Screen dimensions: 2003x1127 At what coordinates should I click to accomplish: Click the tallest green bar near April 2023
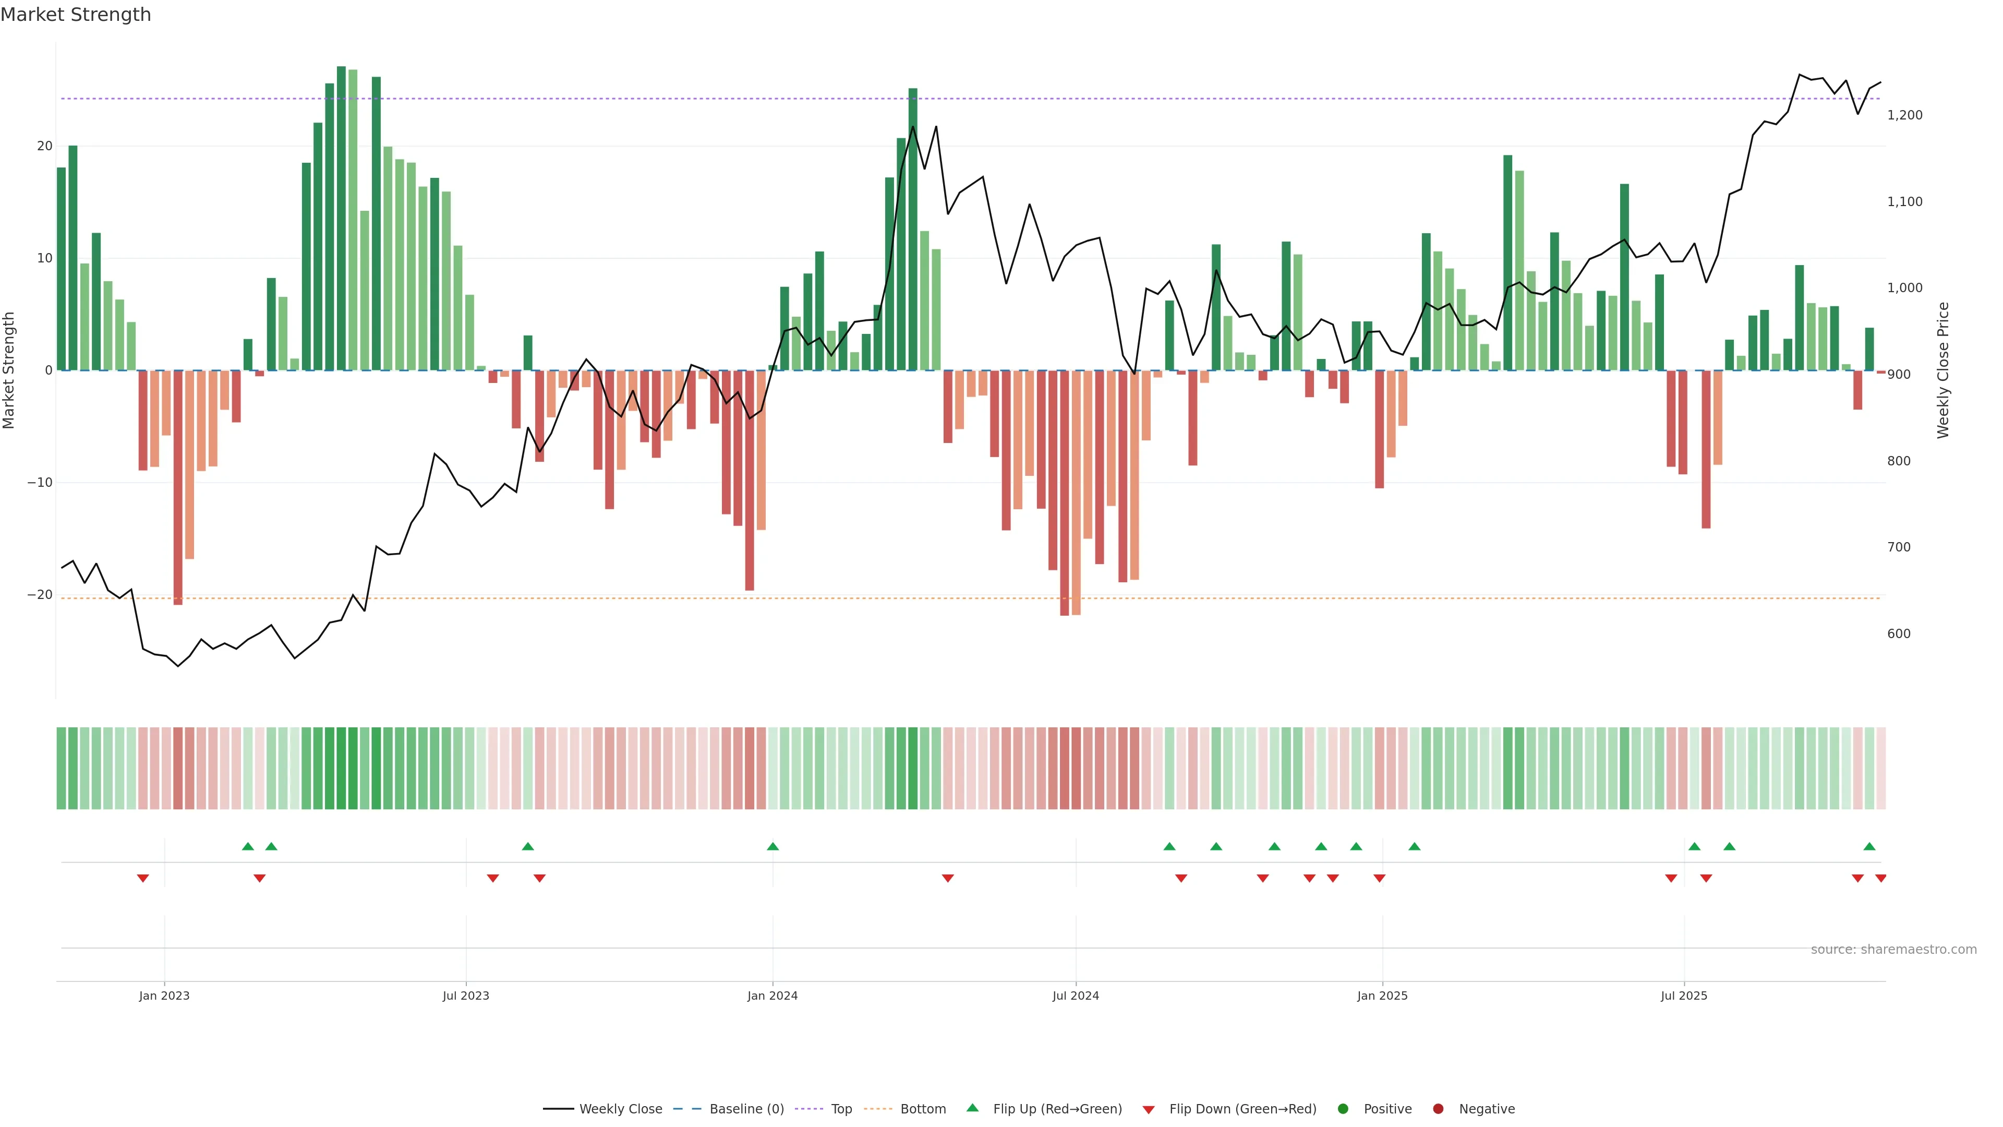tap(341, 218)
